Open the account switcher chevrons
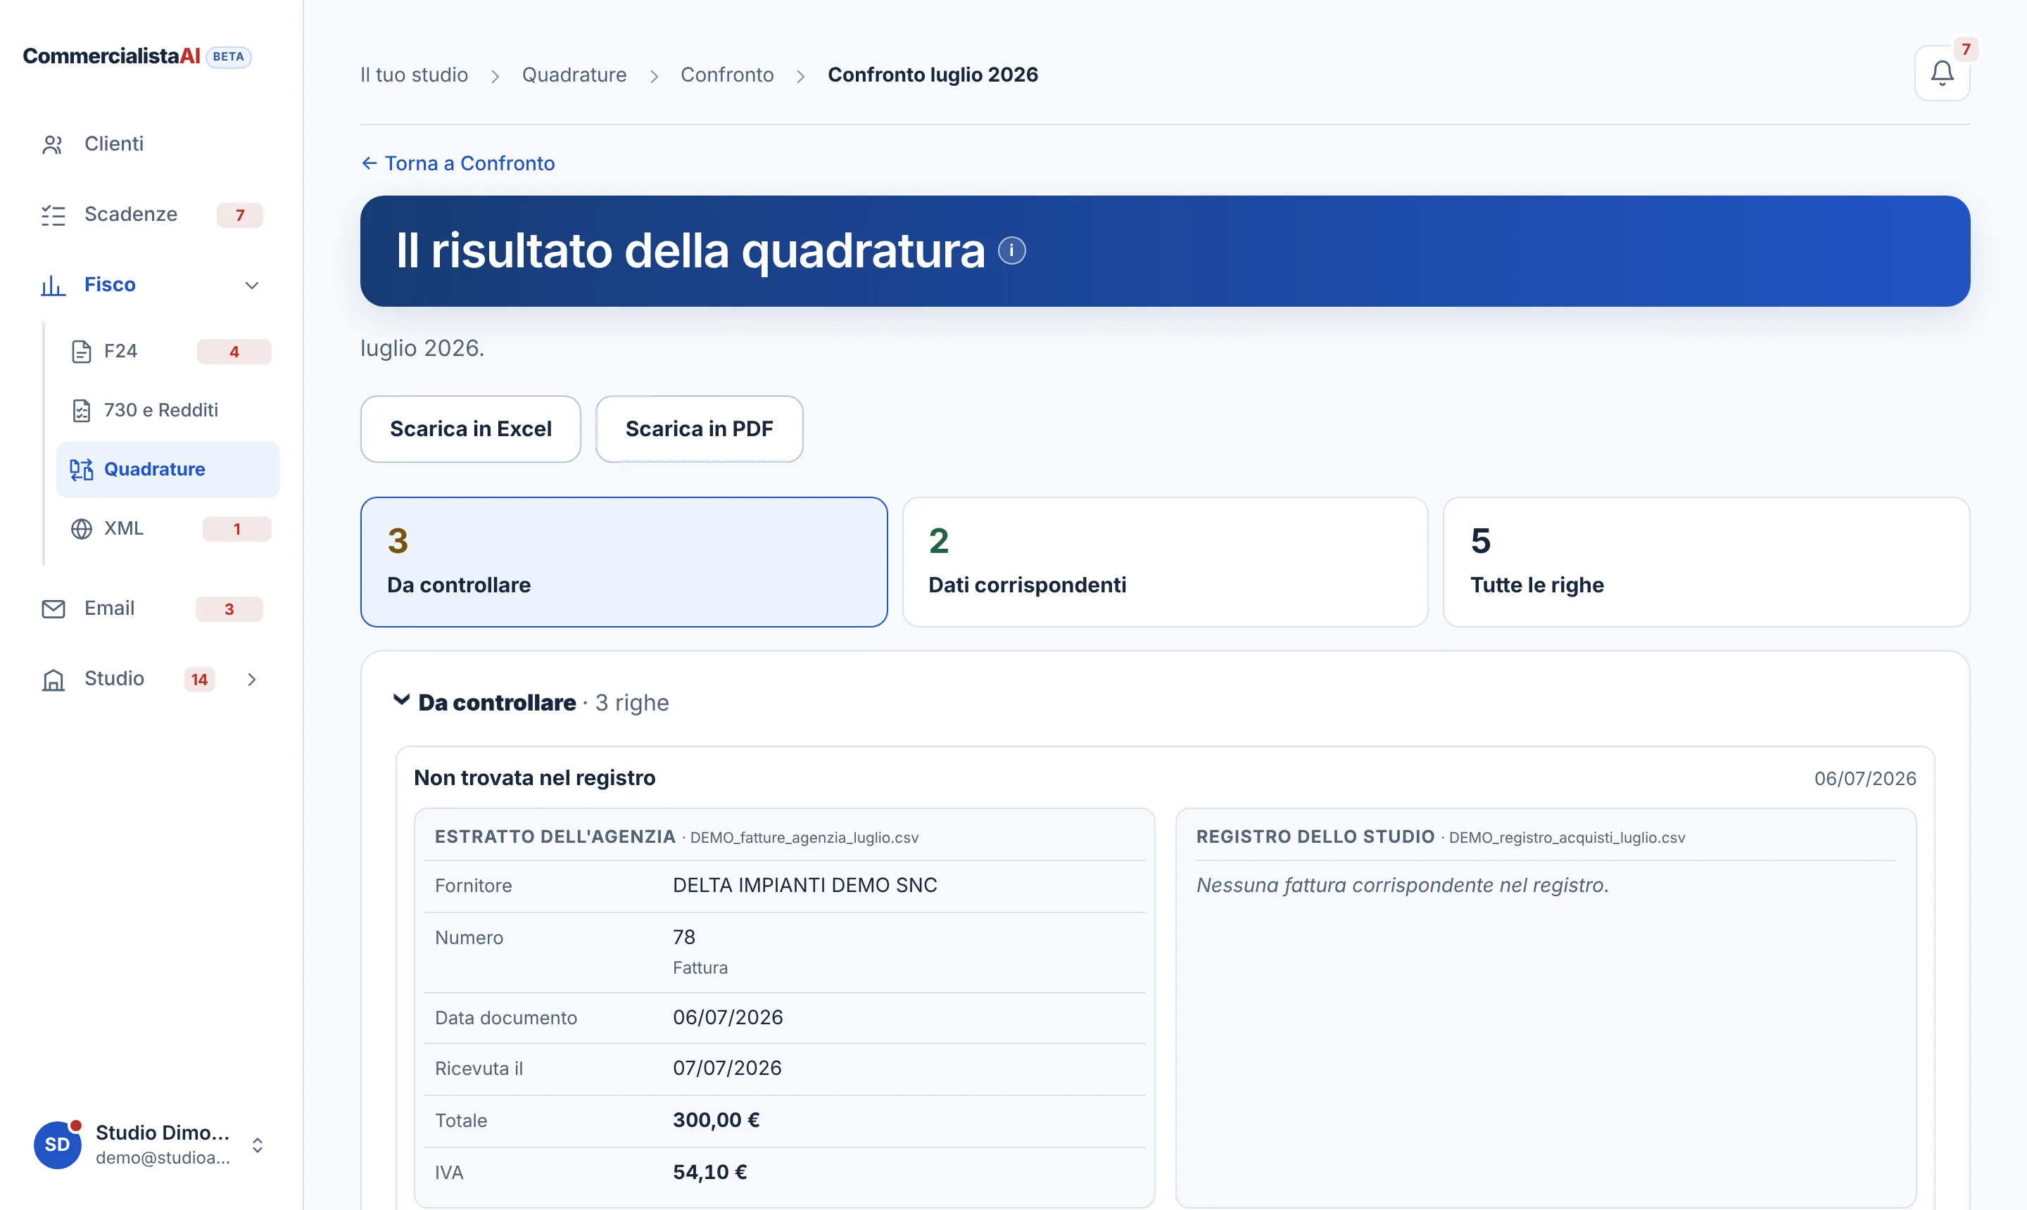This screenshot has width=2027, height=1210. (x=257, y=1145)
